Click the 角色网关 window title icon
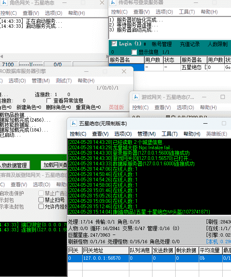The image size is (231, 277). tap(4, 2)
